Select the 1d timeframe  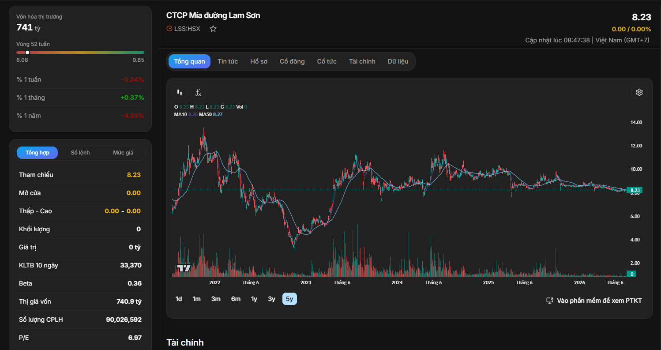(x=179, y=299)
